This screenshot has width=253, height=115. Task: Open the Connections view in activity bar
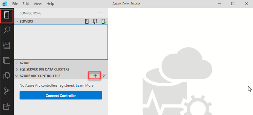pos(7,15)
